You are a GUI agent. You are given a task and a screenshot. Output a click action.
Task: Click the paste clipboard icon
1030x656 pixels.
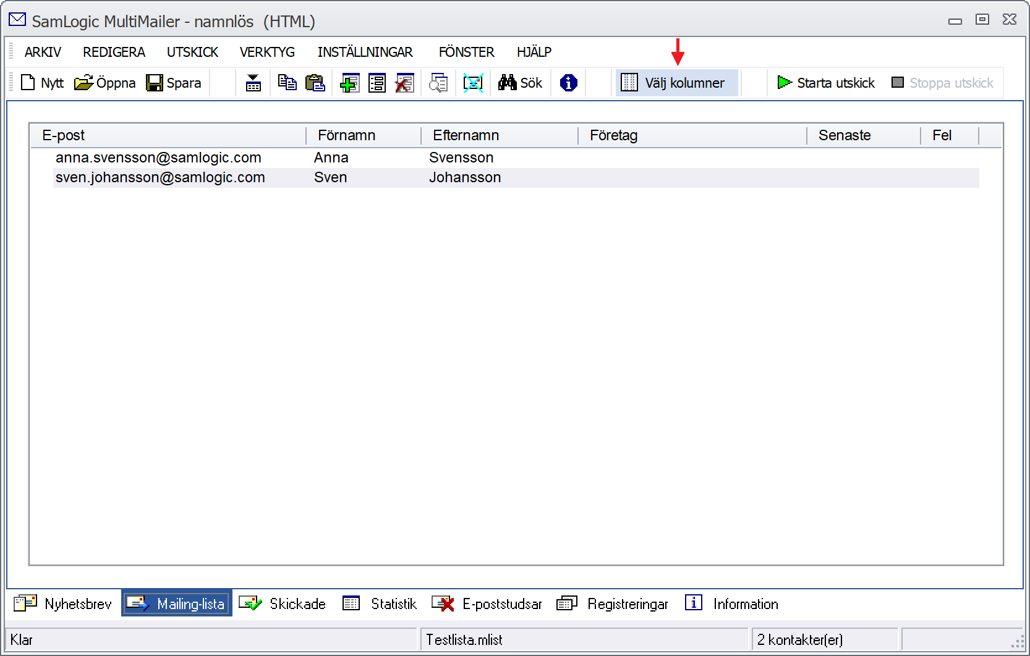(315, 83)
